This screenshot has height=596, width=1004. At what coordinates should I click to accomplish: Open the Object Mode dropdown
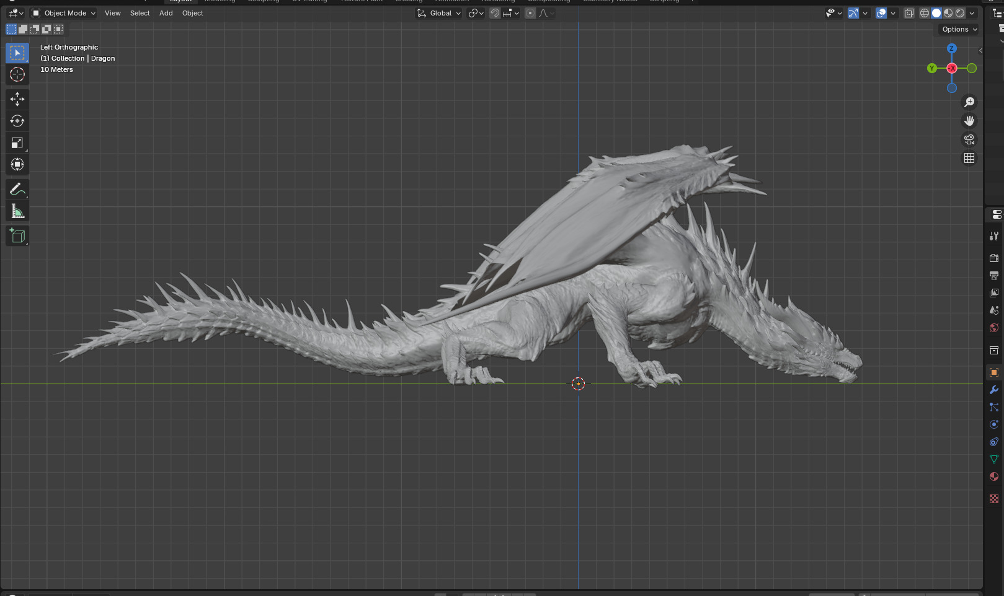pos(63,13)
